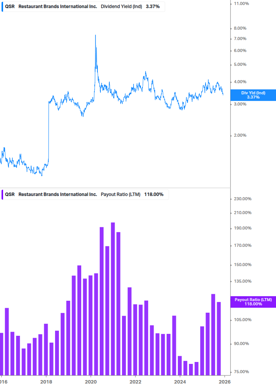276x387 pixels.
Task: Click the 5.00% axis label
Action: tap(240, 64)
